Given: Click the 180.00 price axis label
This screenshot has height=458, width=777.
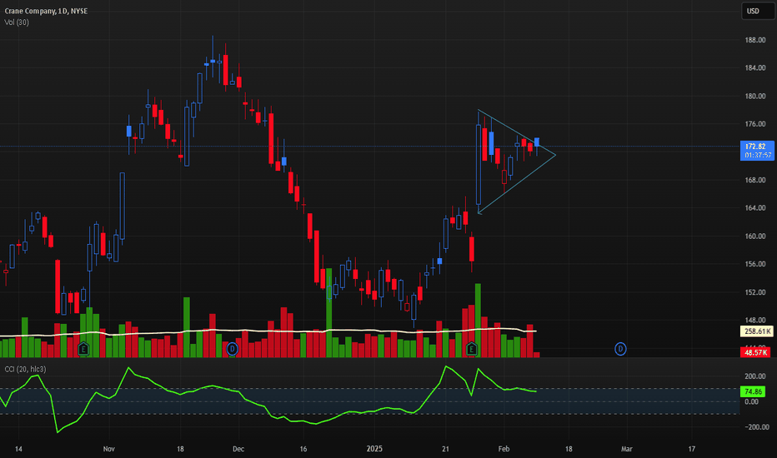Looking at the screenshot, I should 755,96.
